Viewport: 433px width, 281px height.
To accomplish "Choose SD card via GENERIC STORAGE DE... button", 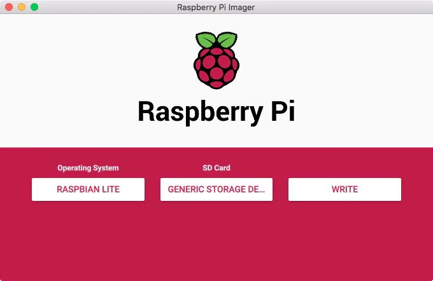I will point(216,189).
